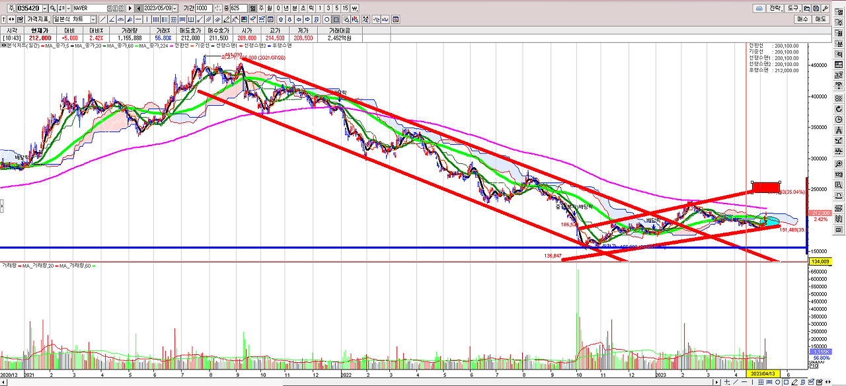Click the magnifier search icon beside the stock code
Viewport: 846px width, 386px height.
(x=53, y=8)
